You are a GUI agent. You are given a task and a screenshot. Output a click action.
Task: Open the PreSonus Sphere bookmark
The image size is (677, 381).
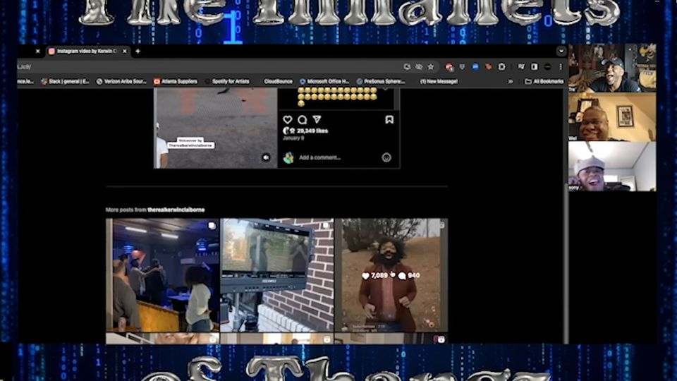point(381,81)
